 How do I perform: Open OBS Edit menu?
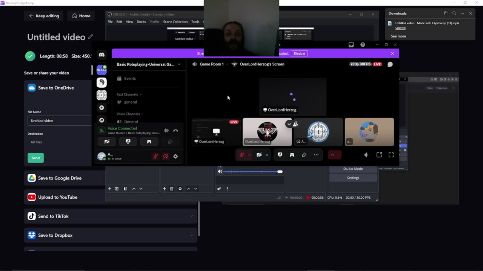coord(119,22)
